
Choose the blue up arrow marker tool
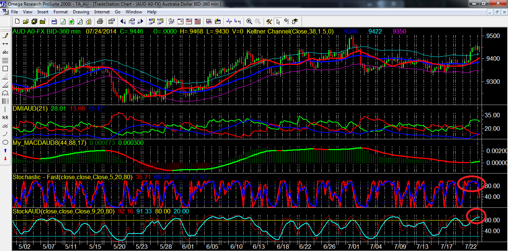point(6,150)
